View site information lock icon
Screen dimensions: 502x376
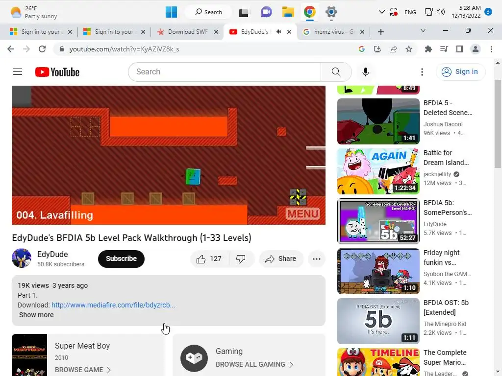coord(62,49)
